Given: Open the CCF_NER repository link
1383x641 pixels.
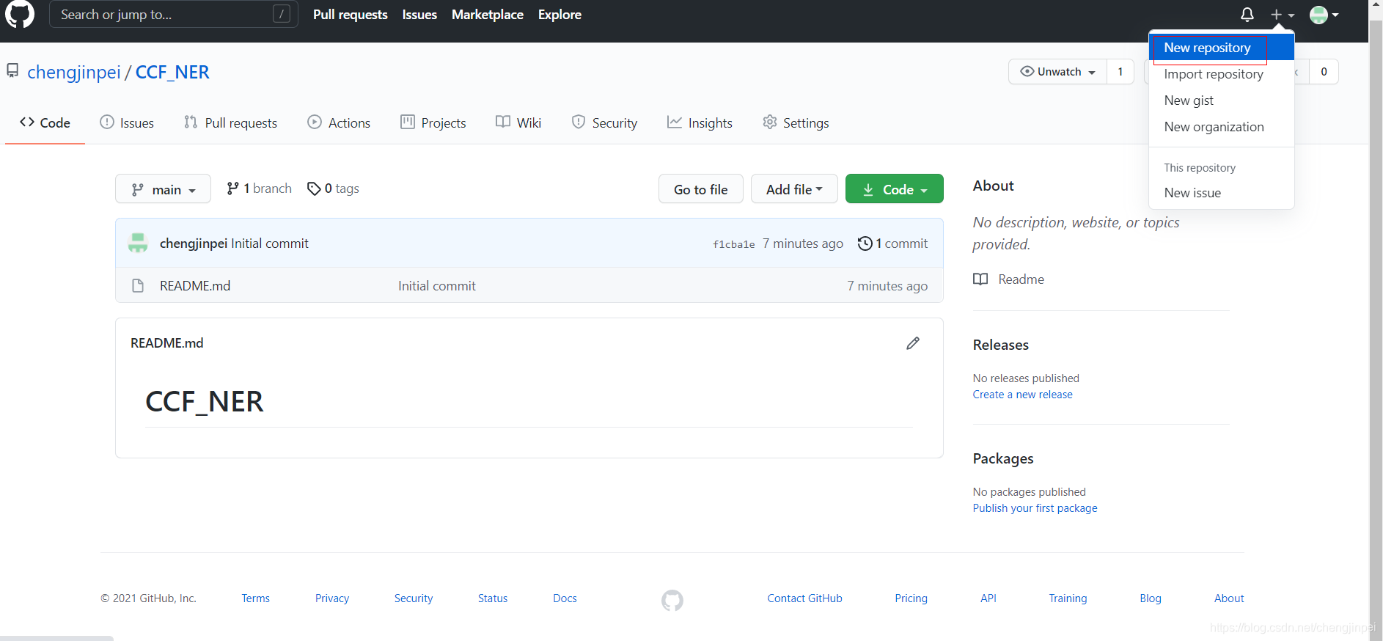Looking at the screenshot, I should tap(172, 72).
